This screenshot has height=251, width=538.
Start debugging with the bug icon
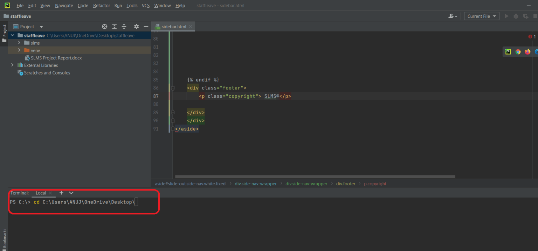[515, 16]
